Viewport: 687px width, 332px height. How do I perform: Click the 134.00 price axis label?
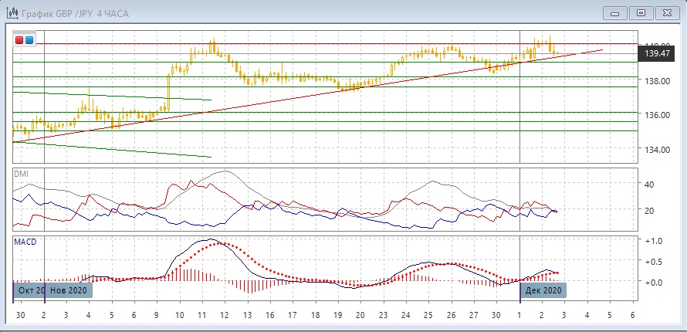(656, 149)
